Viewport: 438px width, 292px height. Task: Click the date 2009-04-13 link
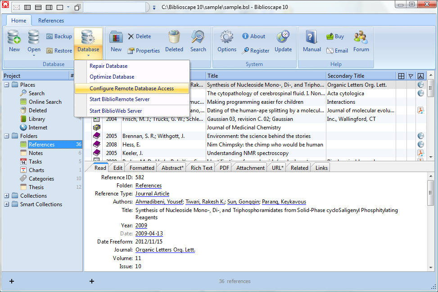click(x=149, y=234)
